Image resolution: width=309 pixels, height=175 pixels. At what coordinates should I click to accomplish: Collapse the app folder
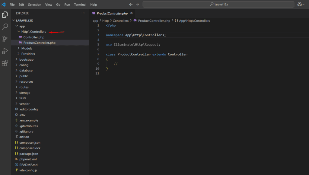pyautogui.click(x=22, y=26)
